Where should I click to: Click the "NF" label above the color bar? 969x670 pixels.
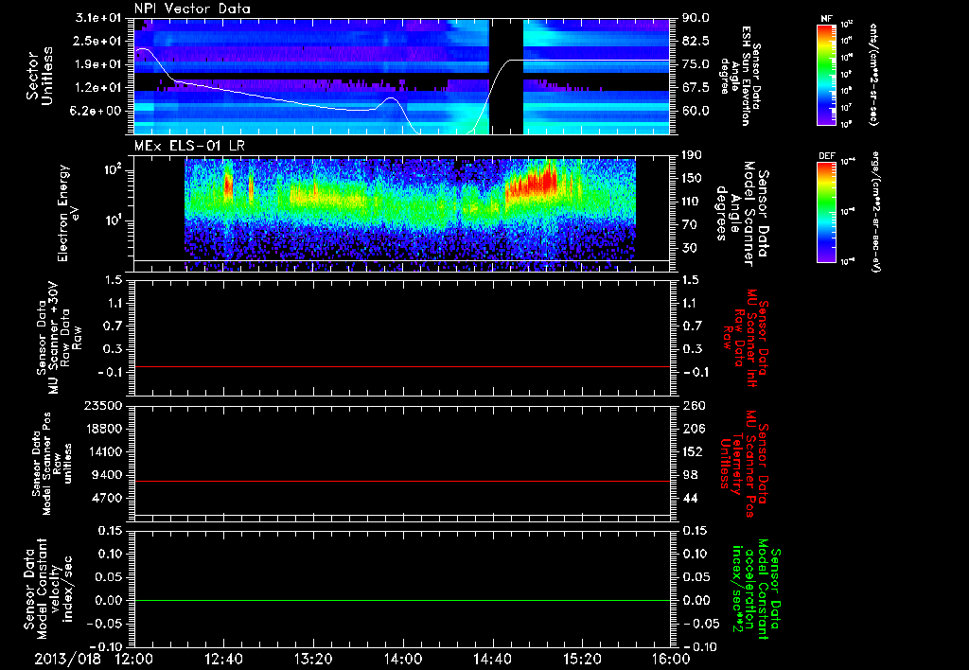pyautogui.click(x=826, y=19)
